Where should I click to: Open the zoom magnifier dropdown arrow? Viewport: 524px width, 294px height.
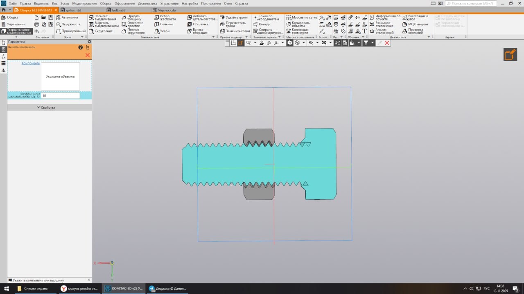255,43
